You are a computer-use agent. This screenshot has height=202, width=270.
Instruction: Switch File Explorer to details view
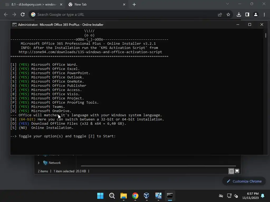[231, 171]
